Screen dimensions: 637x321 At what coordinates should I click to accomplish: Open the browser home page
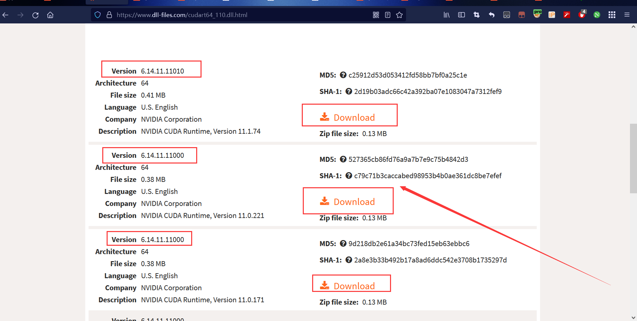pyautogui.click(x=50, y=15)
